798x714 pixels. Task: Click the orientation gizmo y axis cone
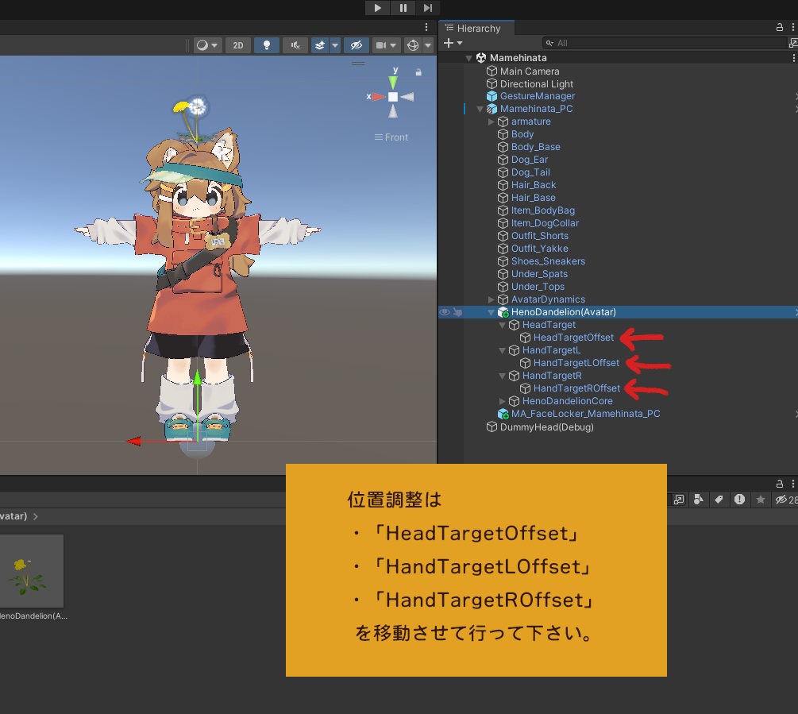pos(393,82)
